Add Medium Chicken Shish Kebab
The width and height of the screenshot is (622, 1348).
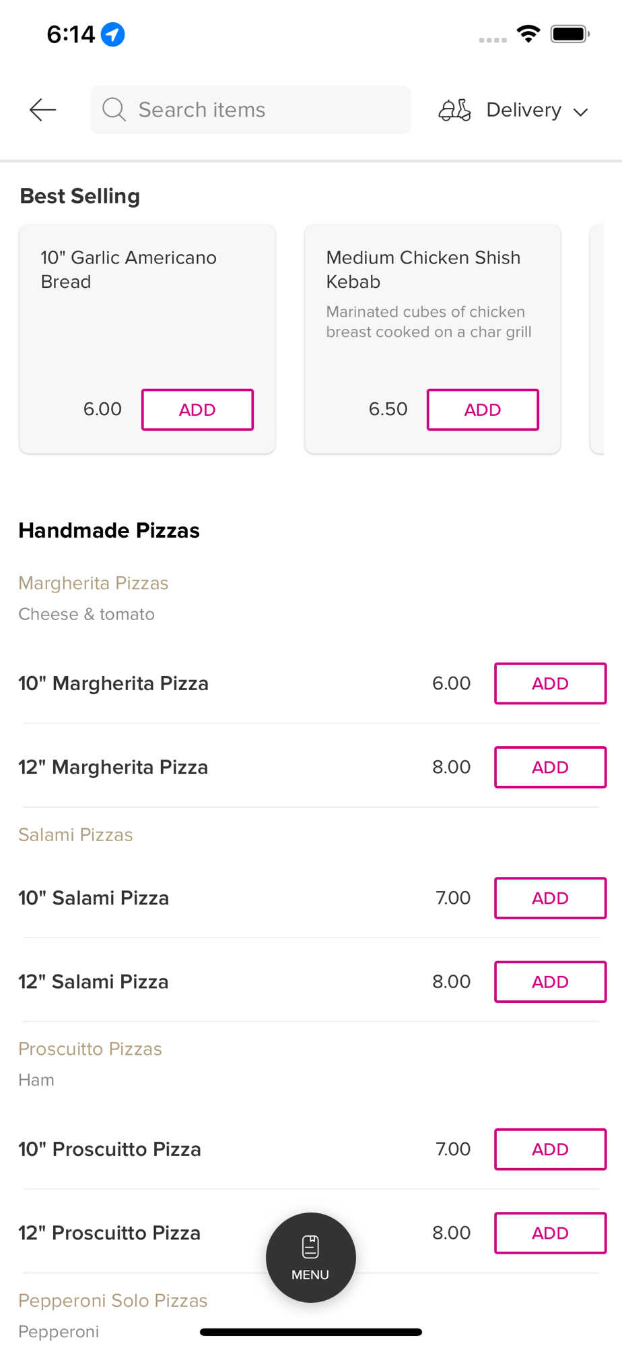pyautogui.click(x=483, y=409)
